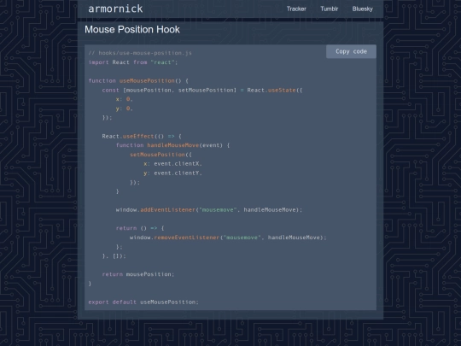Click the x: event.clientX line

click(172, 164)
